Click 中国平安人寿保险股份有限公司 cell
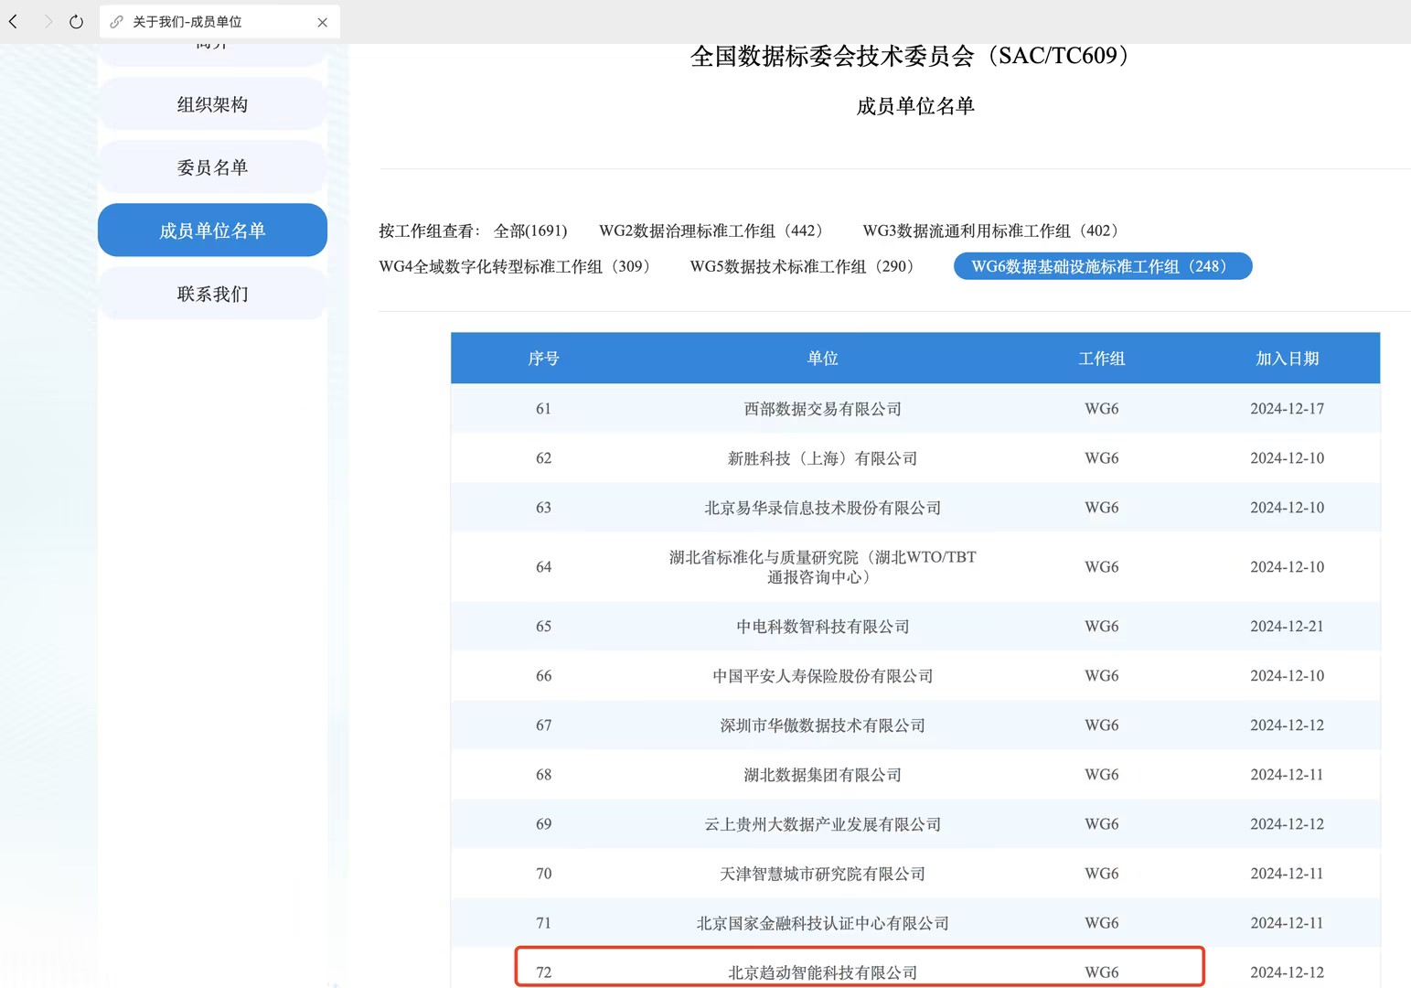Viewport: 1411px width, 988px height. [x=822, y=676]
